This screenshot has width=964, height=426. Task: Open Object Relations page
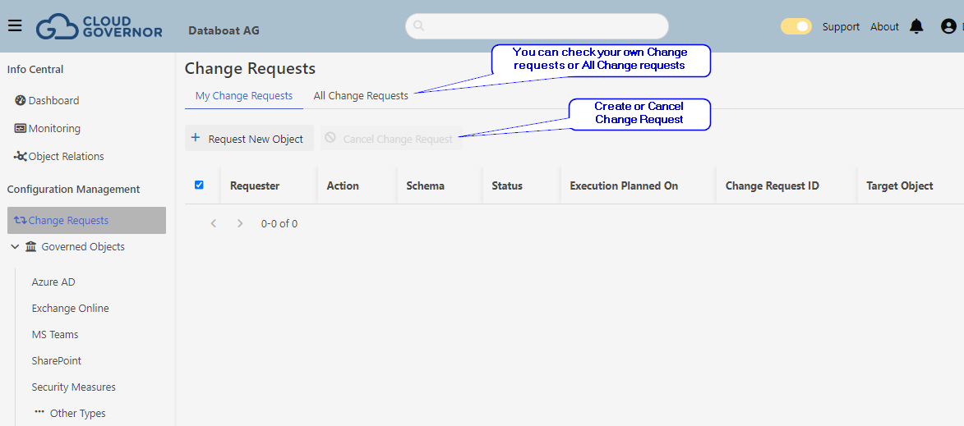coord(66,157)
